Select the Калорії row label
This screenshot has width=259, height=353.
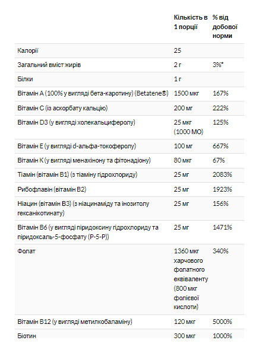(x=28, y=50)
